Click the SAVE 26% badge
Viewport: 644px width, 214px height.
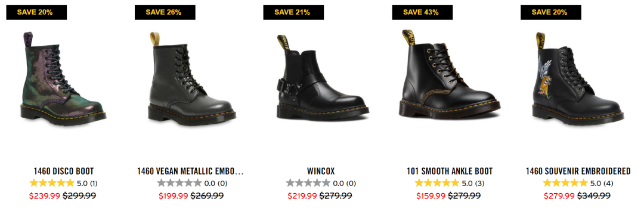[x=165, y=12]
